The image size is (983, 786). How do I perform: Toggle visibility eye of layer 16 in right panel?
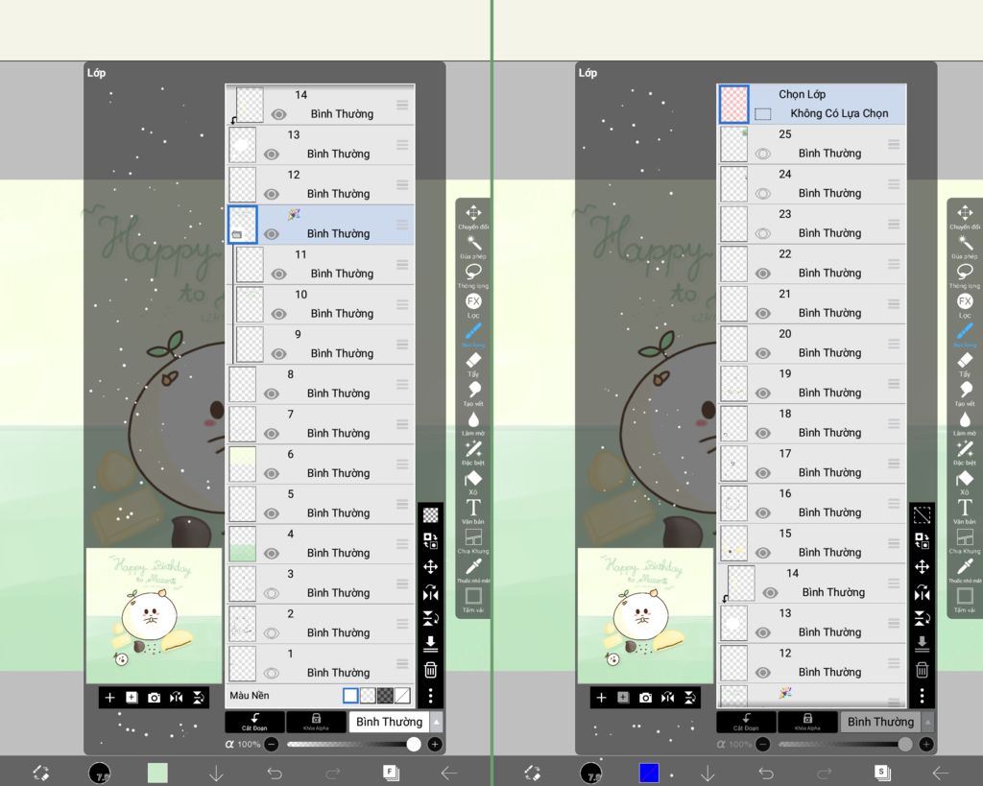coord(763,512)
